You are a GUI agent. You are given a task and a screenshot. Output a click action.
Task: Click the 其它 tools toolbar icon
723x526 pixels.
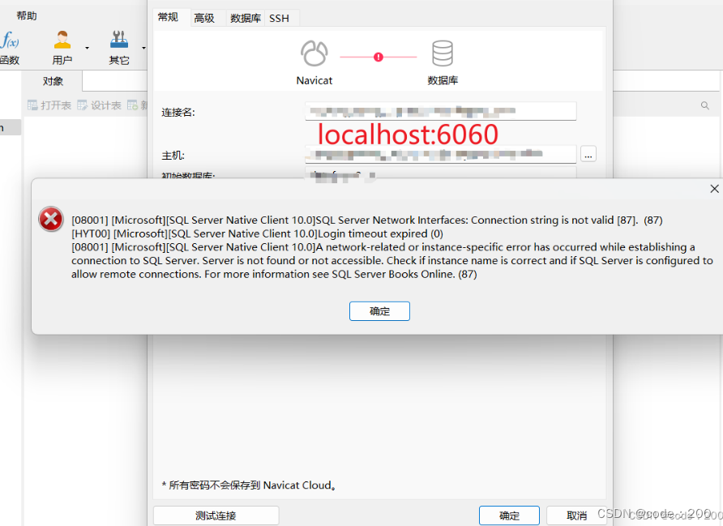[x=119, y=48]
